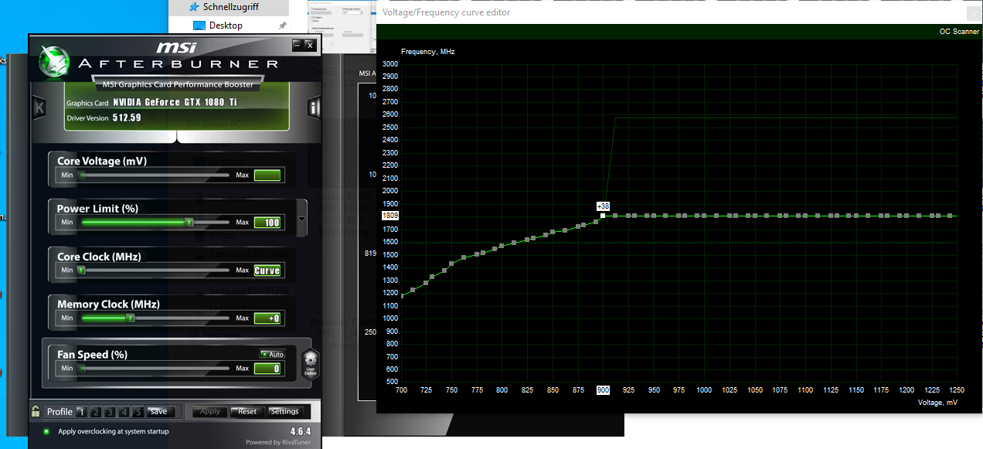Click the driver version 512.59 text
Image resolution: width=983 pixels, height=449 pixels.
pos(127,118)
